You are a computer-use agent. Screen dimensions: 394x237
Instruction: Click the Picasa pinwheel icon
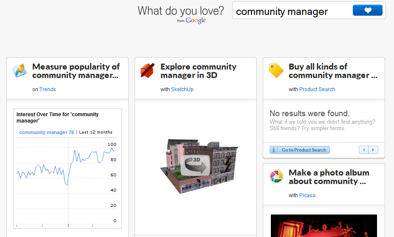276,176
